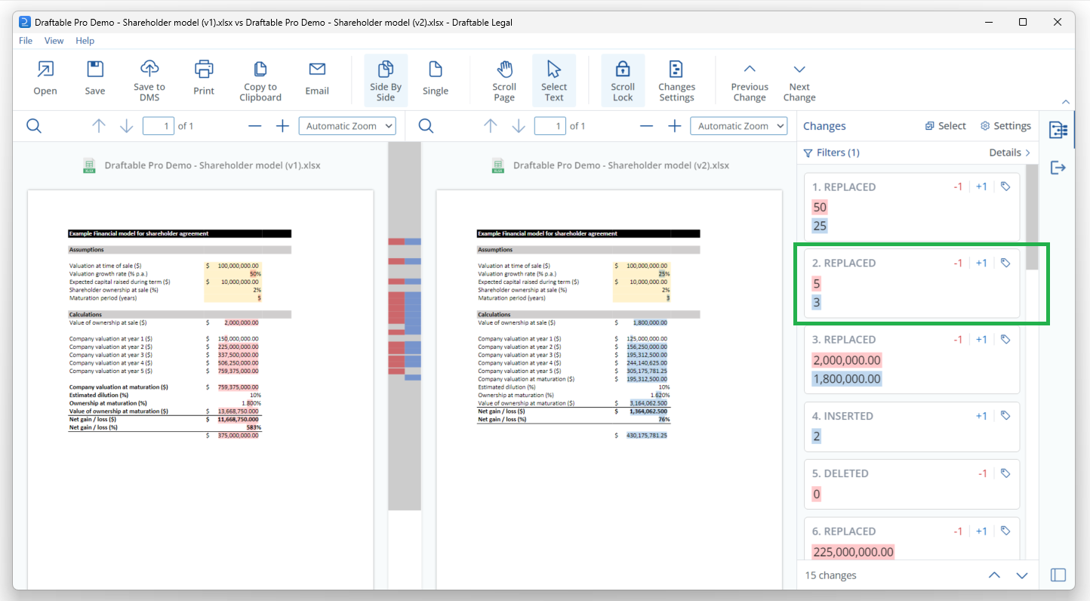Click v2.xlsx file name header
The height and width of the screenshot is (601, 1090).
(621, 165)
